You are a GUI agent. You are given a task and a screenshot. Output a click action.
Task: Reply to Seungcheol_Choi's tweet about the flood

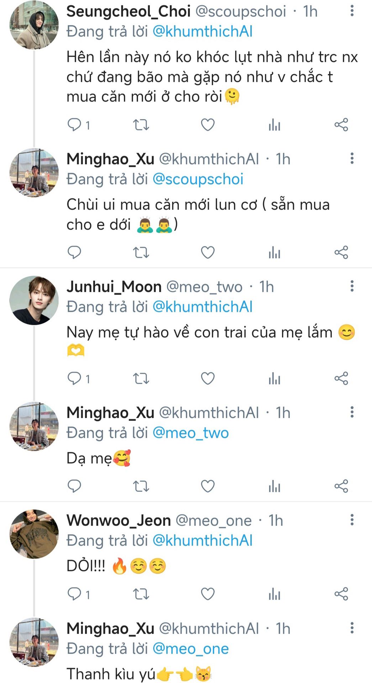point(74,125)
